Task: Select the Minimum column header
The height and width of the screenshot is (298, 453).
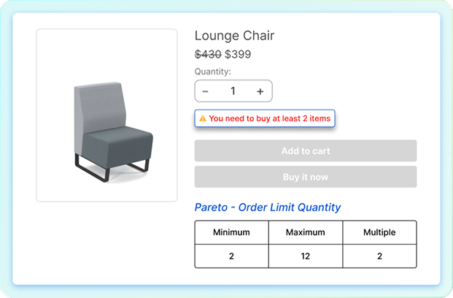Action: 231,232
